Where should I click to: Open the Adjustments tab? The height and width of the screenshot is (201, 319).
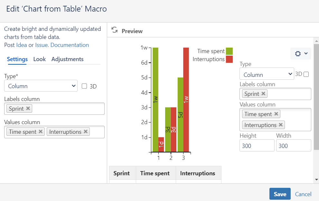tap(67, 59)
